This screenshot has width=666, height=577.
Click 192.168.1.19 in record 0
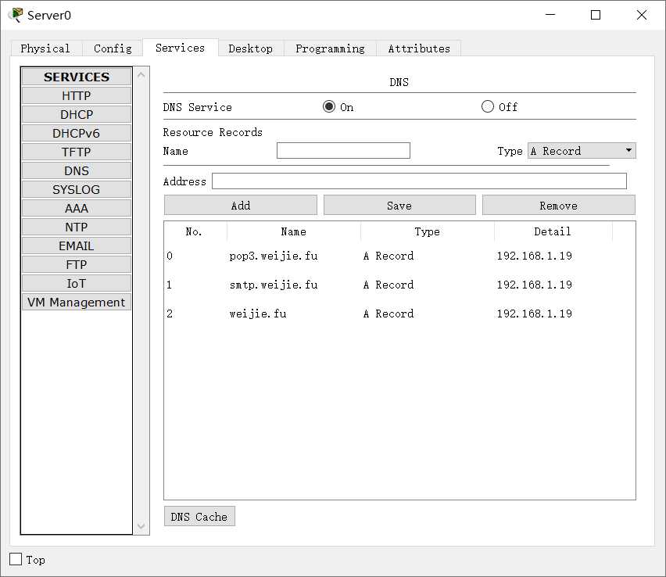535,256
